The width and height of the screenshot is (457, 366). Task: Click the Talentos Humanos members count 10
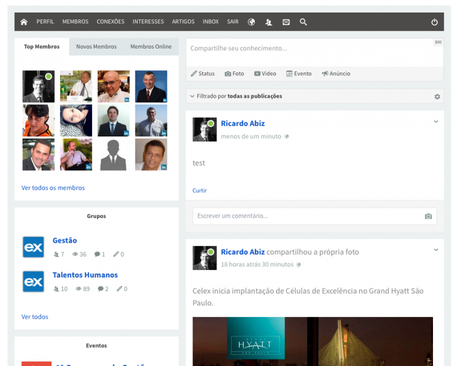tap(61, 289)
